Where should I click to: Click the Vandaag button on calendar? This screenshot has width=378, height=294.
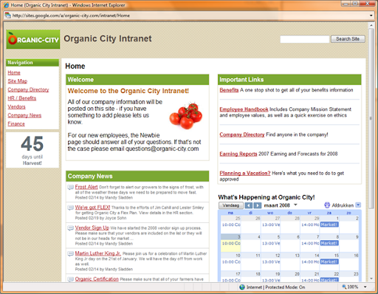(231, 205)
